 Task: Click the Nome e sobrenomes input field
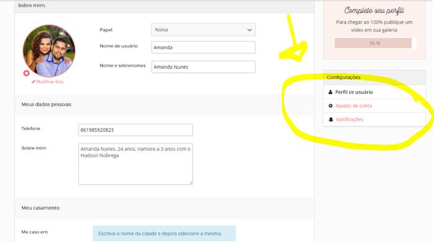point(203,67)
